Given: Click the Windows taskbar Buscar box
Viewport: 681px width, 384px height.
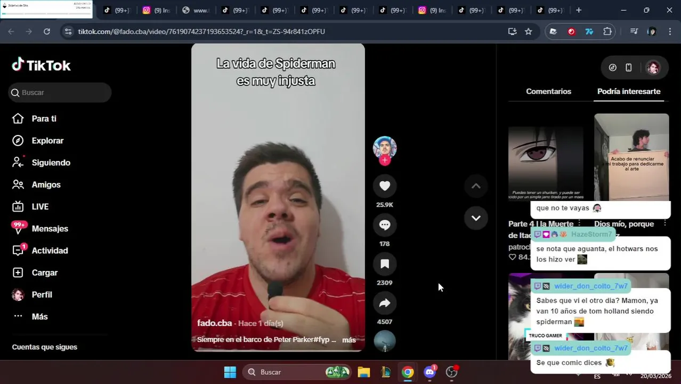Looking at the screenshot, I should pos(297,372).
